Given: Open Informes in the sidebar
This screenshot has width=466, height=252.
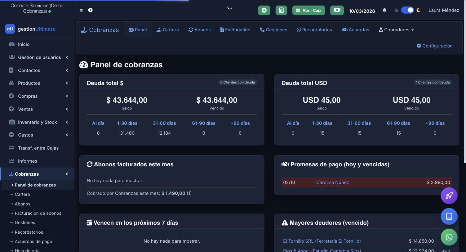Looking at the screenshot, I should [37, 161].
